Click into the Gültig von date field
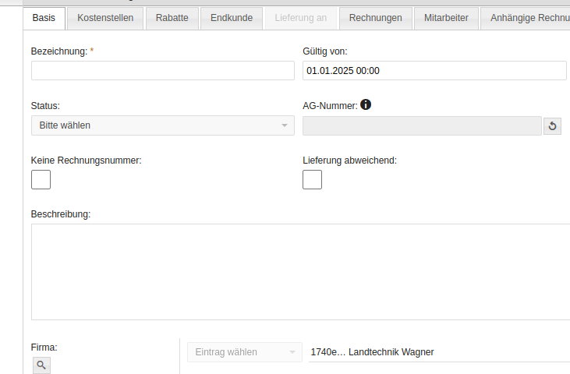Image resolution: width=570 pixels, height=374 pixels. pyautogui.click(x=434, y=71)
